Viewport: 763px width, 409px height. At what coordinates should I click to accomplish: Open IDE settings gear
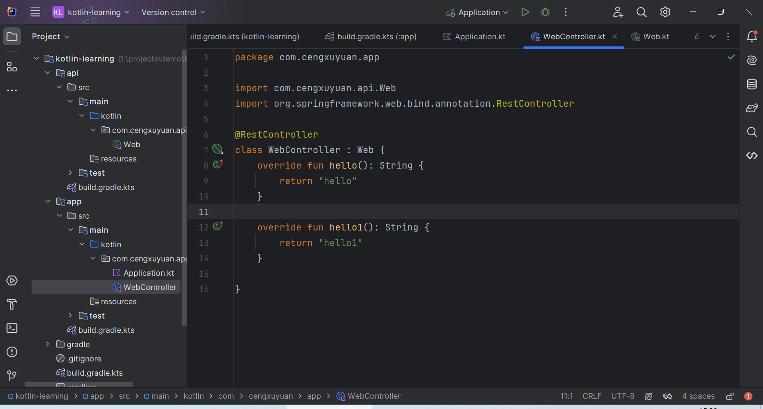coord(665,12)
